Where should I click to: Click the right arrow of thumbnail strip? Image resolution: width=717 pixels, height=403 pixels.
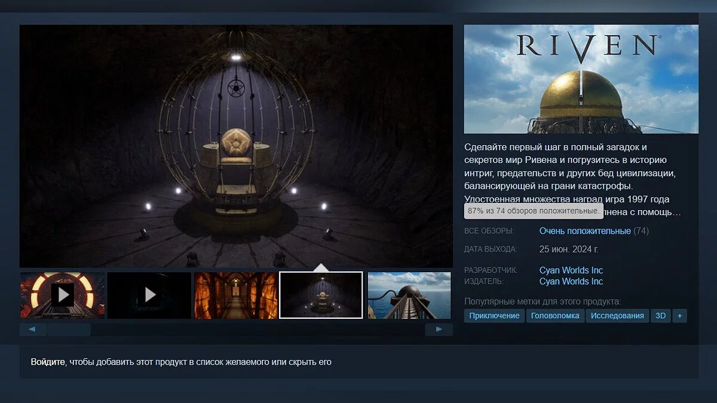coord(439,330)
